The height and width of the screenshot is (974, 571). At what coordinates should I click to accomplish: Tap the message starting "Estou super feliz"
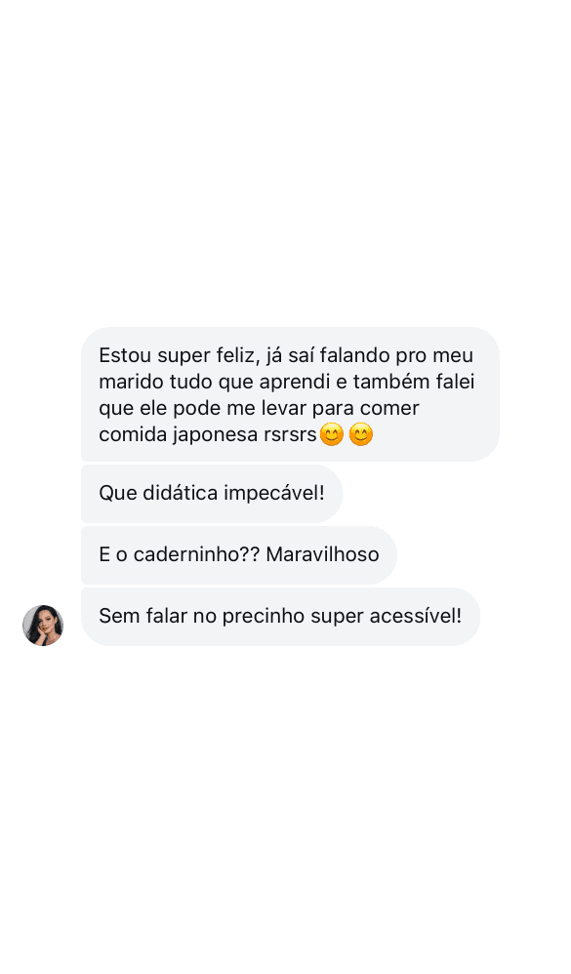[x=290, y=394]
